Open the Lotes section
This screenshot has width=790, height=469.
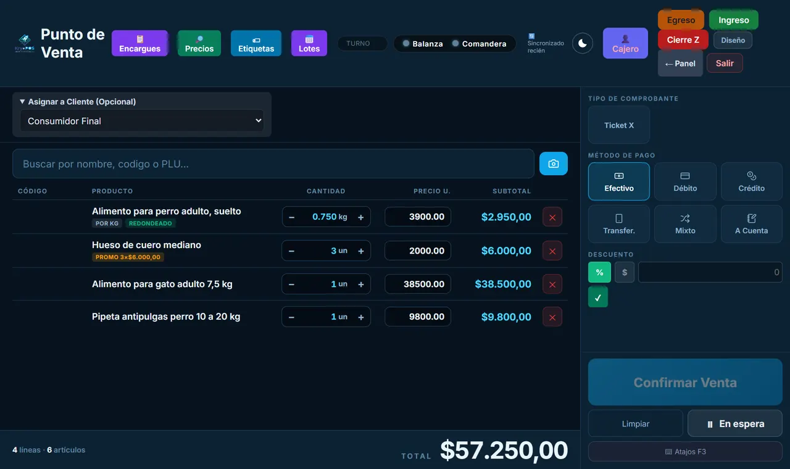click(309, 43)
